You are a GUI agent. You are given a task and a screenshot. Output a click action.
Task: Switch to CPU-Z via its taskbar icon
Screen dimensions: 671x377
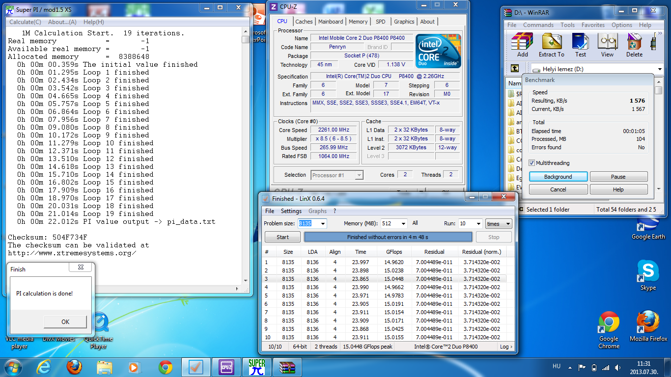click(226, 367)
